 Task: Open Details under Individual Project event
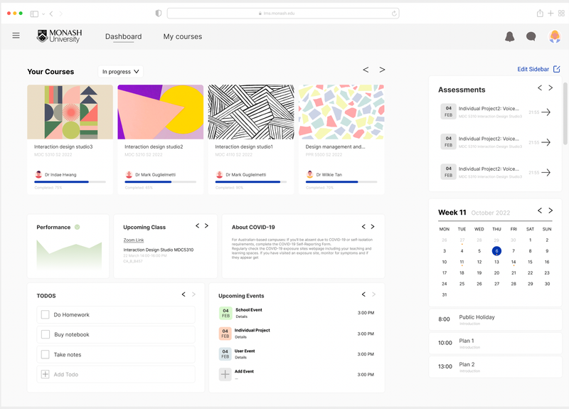(240, 337)
